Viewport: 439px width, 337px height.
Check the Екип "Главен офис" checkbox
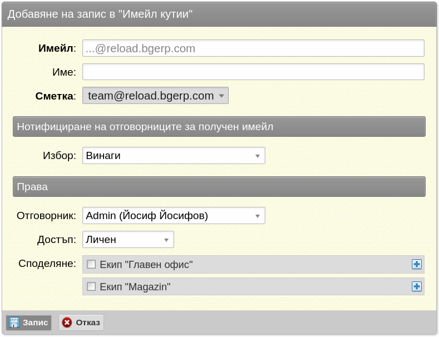click(x=91, y=264)
